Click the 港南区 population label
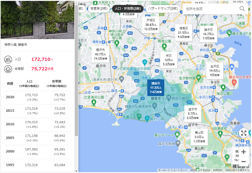Viewport: 252px width, 173px height. [184, 33]
